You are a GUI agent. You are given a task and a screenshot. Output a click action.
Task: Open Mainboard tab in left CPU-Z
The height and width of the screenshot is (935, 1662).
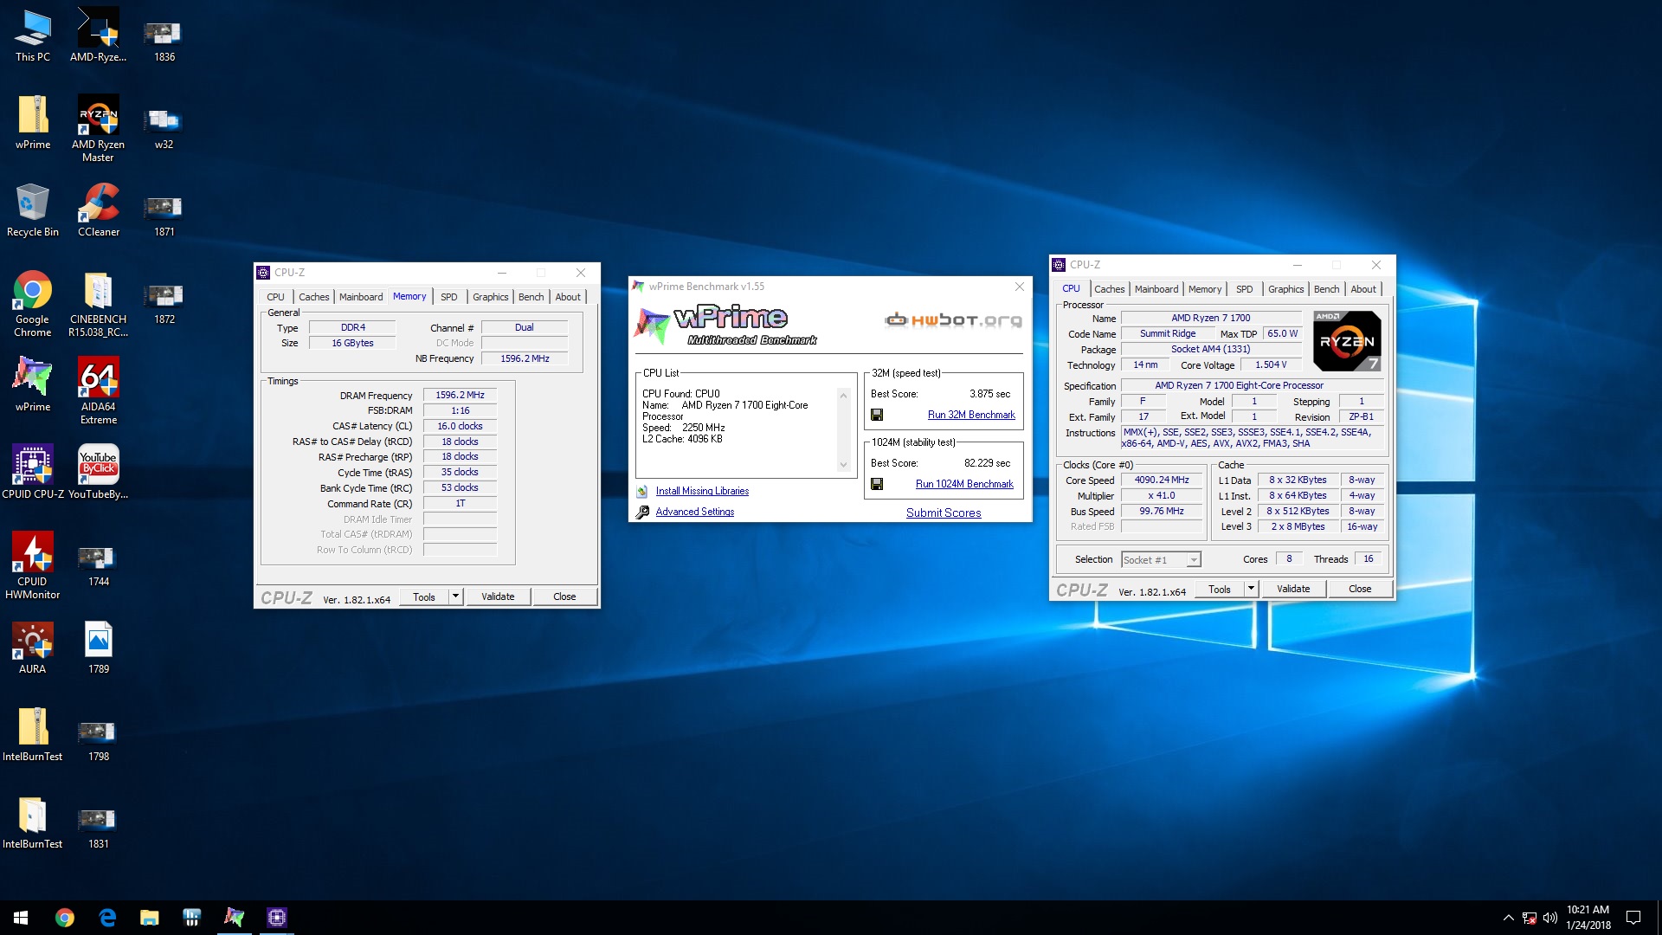[x=361, y=297]
